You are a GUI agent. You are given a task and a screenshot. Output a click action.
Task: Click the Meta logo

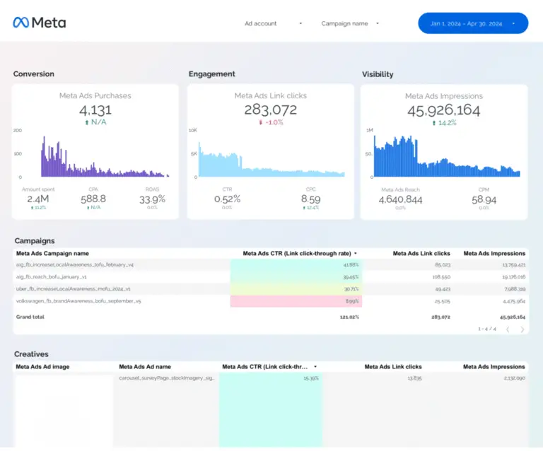tap(39, 23)
